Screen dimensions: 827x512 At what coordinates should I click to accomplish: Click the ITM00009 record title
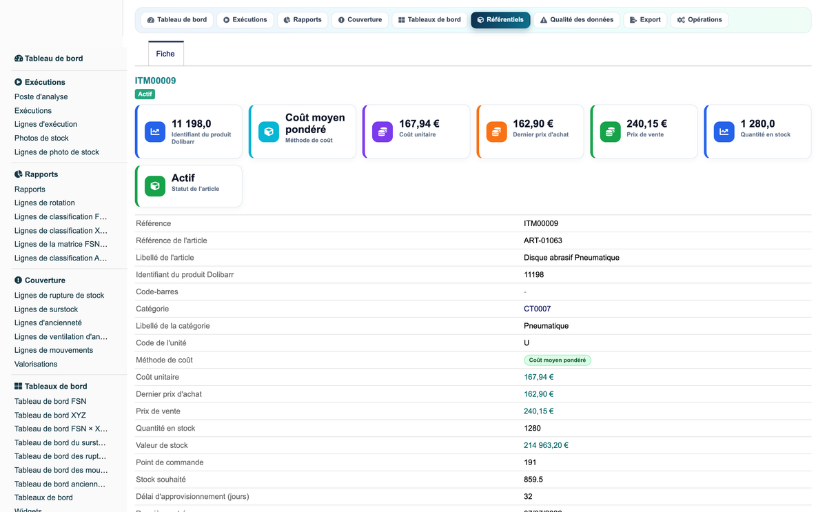pos(155,81)
